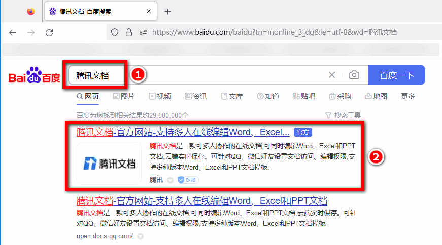Screen dimensions: 442x245
Task: Switch to 知道 results tab
Action: (268, 97)
